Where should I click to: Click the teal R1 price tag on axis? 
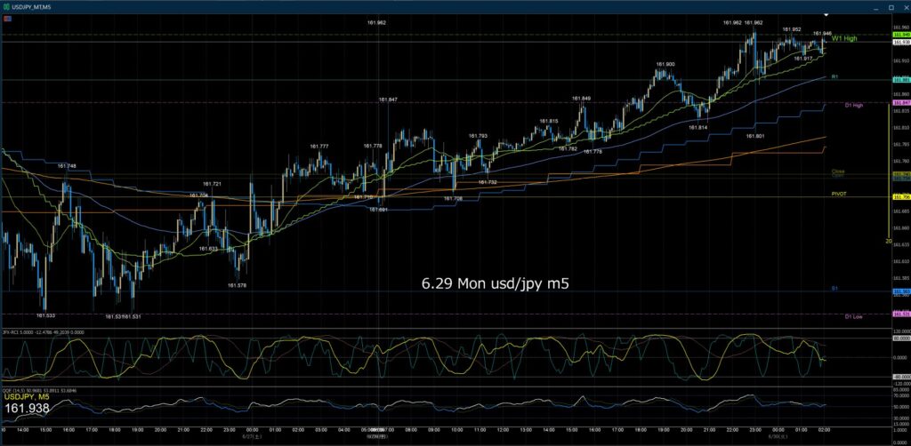pos(900,79)
